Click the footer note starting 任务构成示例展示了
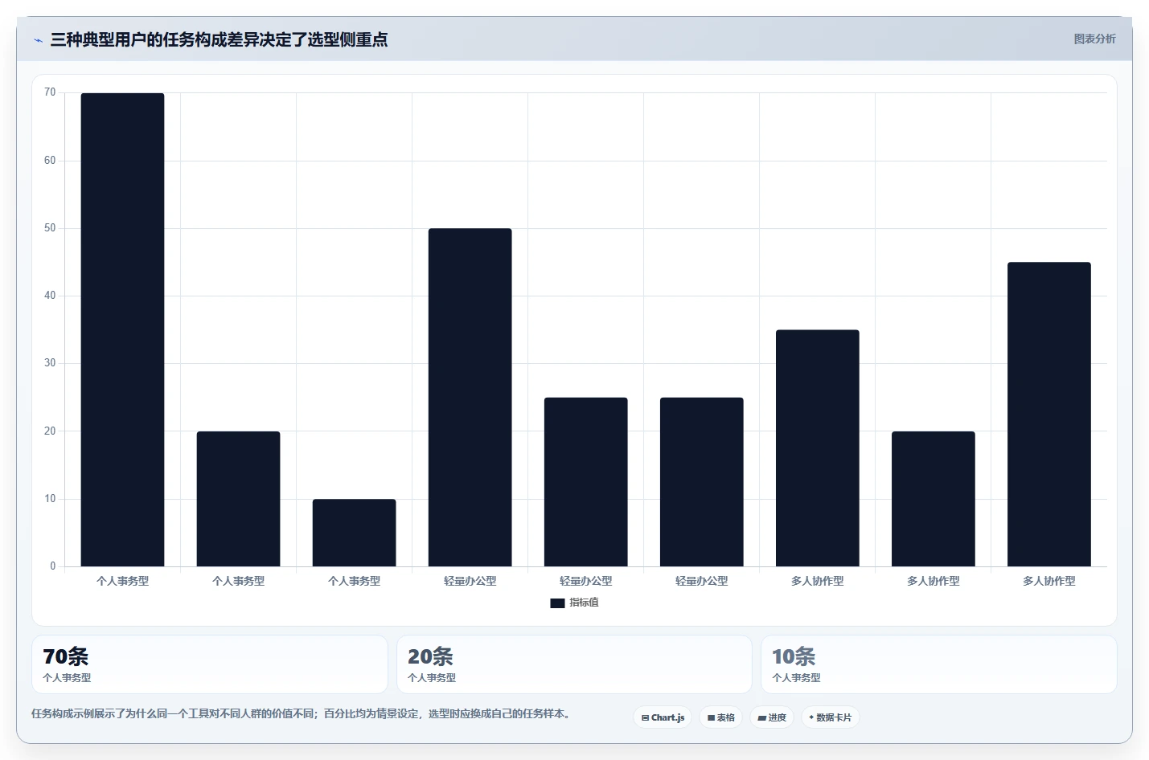 (303, 713)
